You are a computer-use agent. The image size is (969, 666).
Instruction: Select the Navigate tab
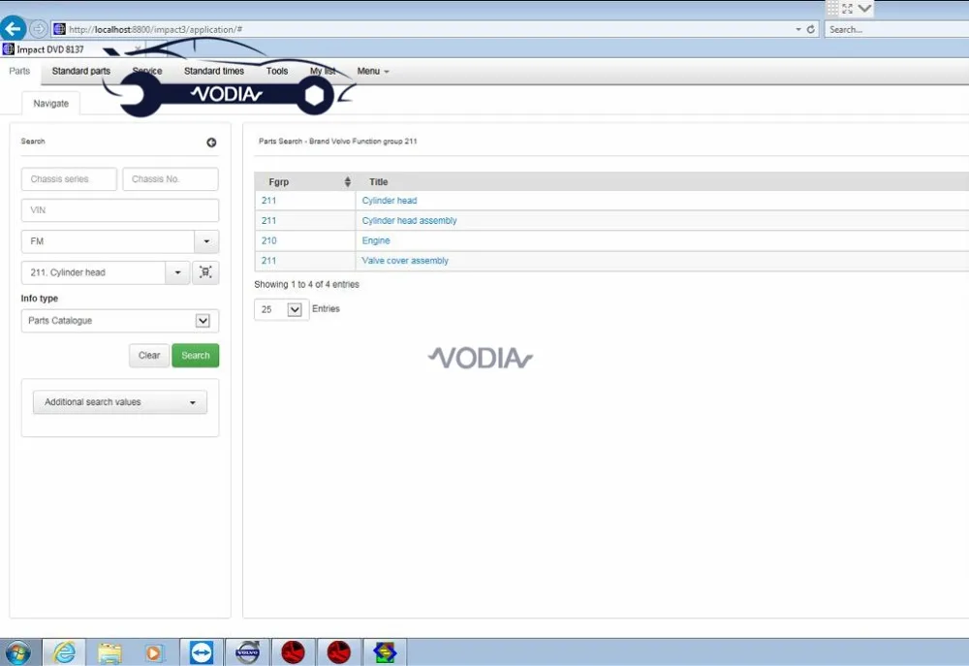click(50, 104)
